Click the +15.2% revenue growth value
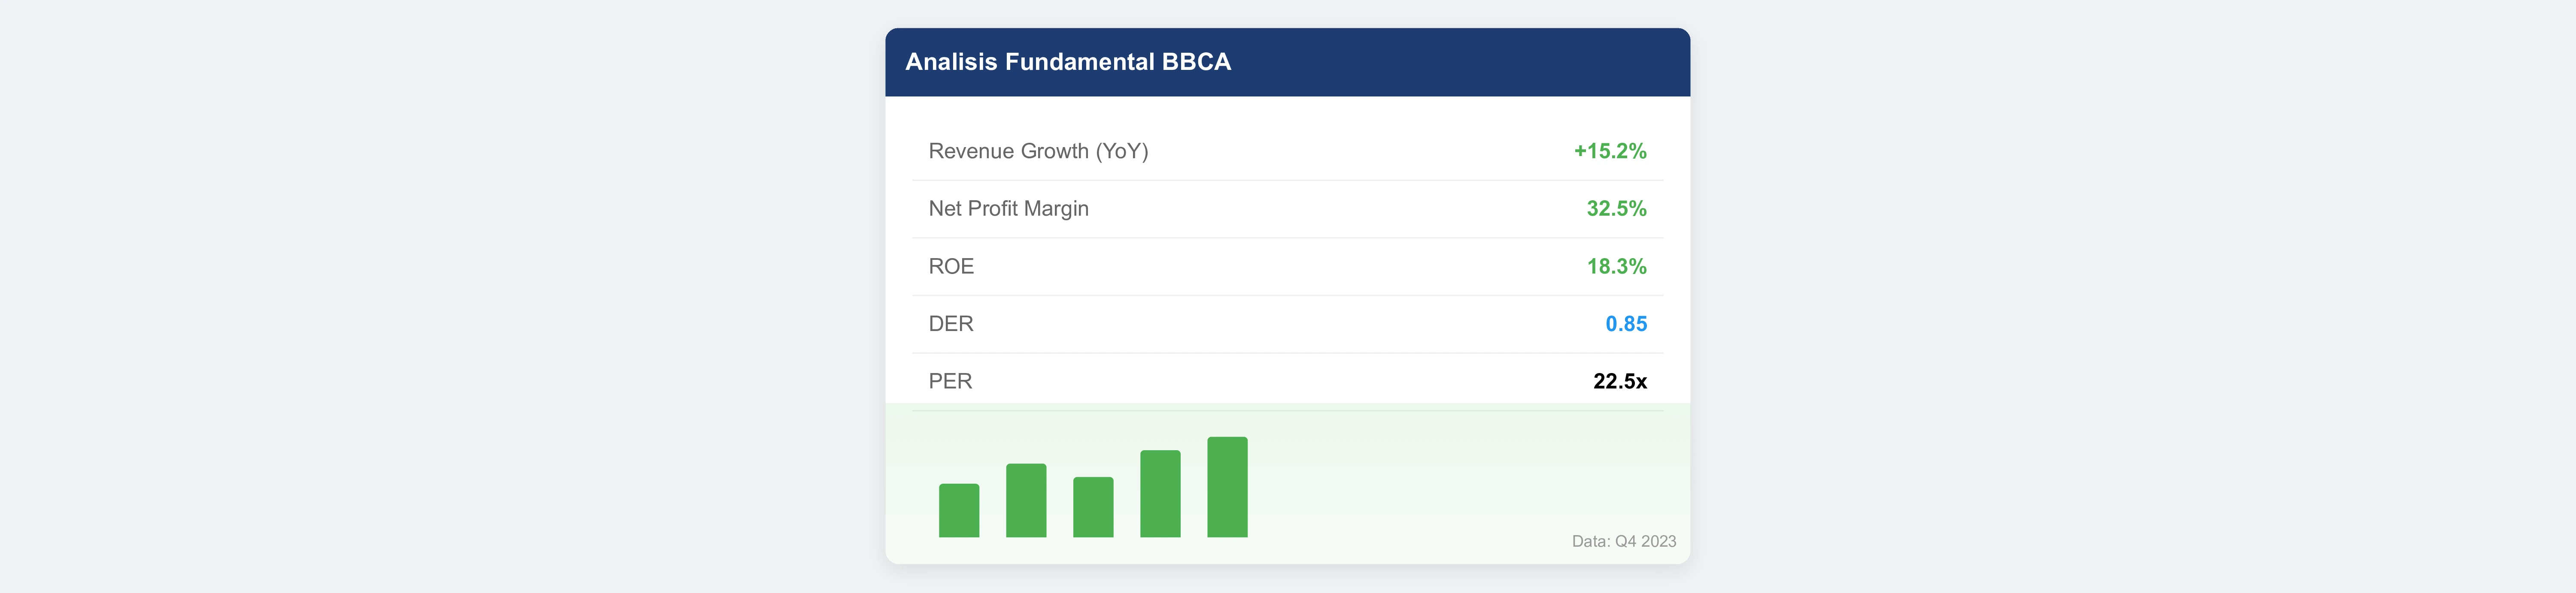The image size is (2576, 593). 1609,151
